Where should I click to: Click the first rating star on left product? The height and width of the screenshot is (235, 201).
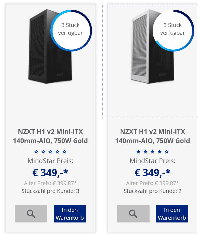tap(36, 152)
